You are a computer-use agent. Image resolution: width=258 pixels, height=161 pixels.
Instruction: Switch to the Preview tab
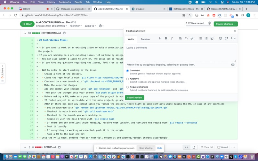(145, 39)
